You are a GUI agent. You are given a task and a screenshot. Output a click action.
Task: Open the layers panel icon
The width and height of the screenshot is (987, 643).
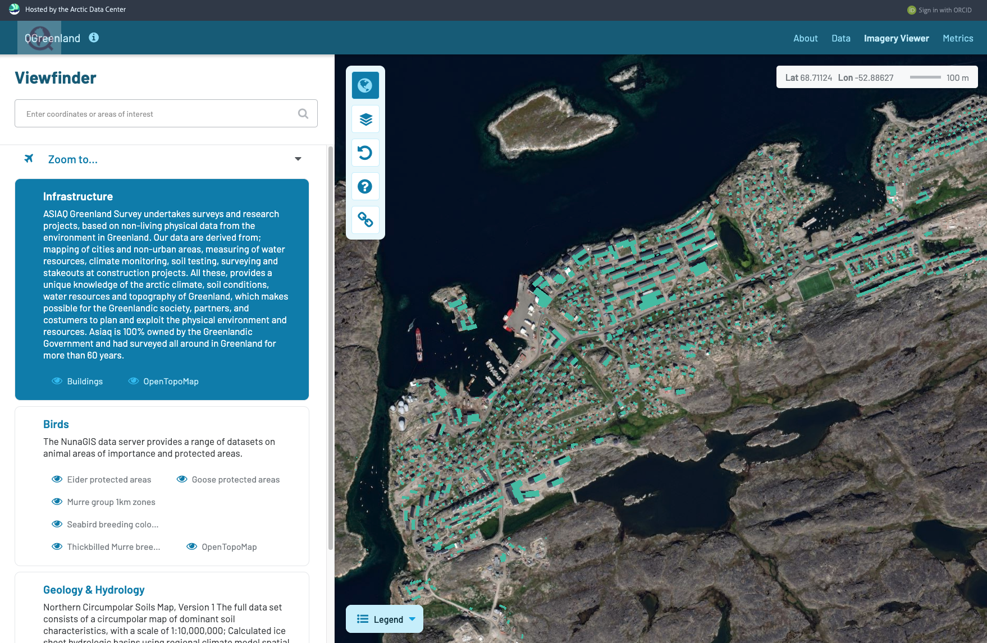[x=365, y=119]
